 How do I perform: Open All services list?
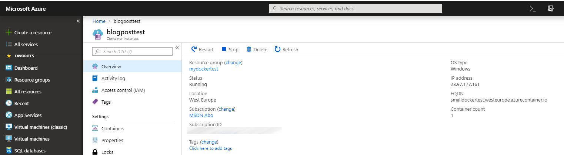click(26, 44)
